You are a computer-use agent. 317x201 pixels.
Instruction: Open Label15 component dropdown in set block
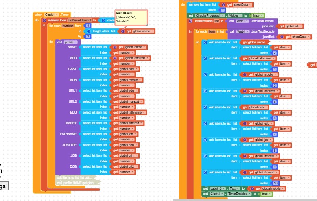pos(217,188)
